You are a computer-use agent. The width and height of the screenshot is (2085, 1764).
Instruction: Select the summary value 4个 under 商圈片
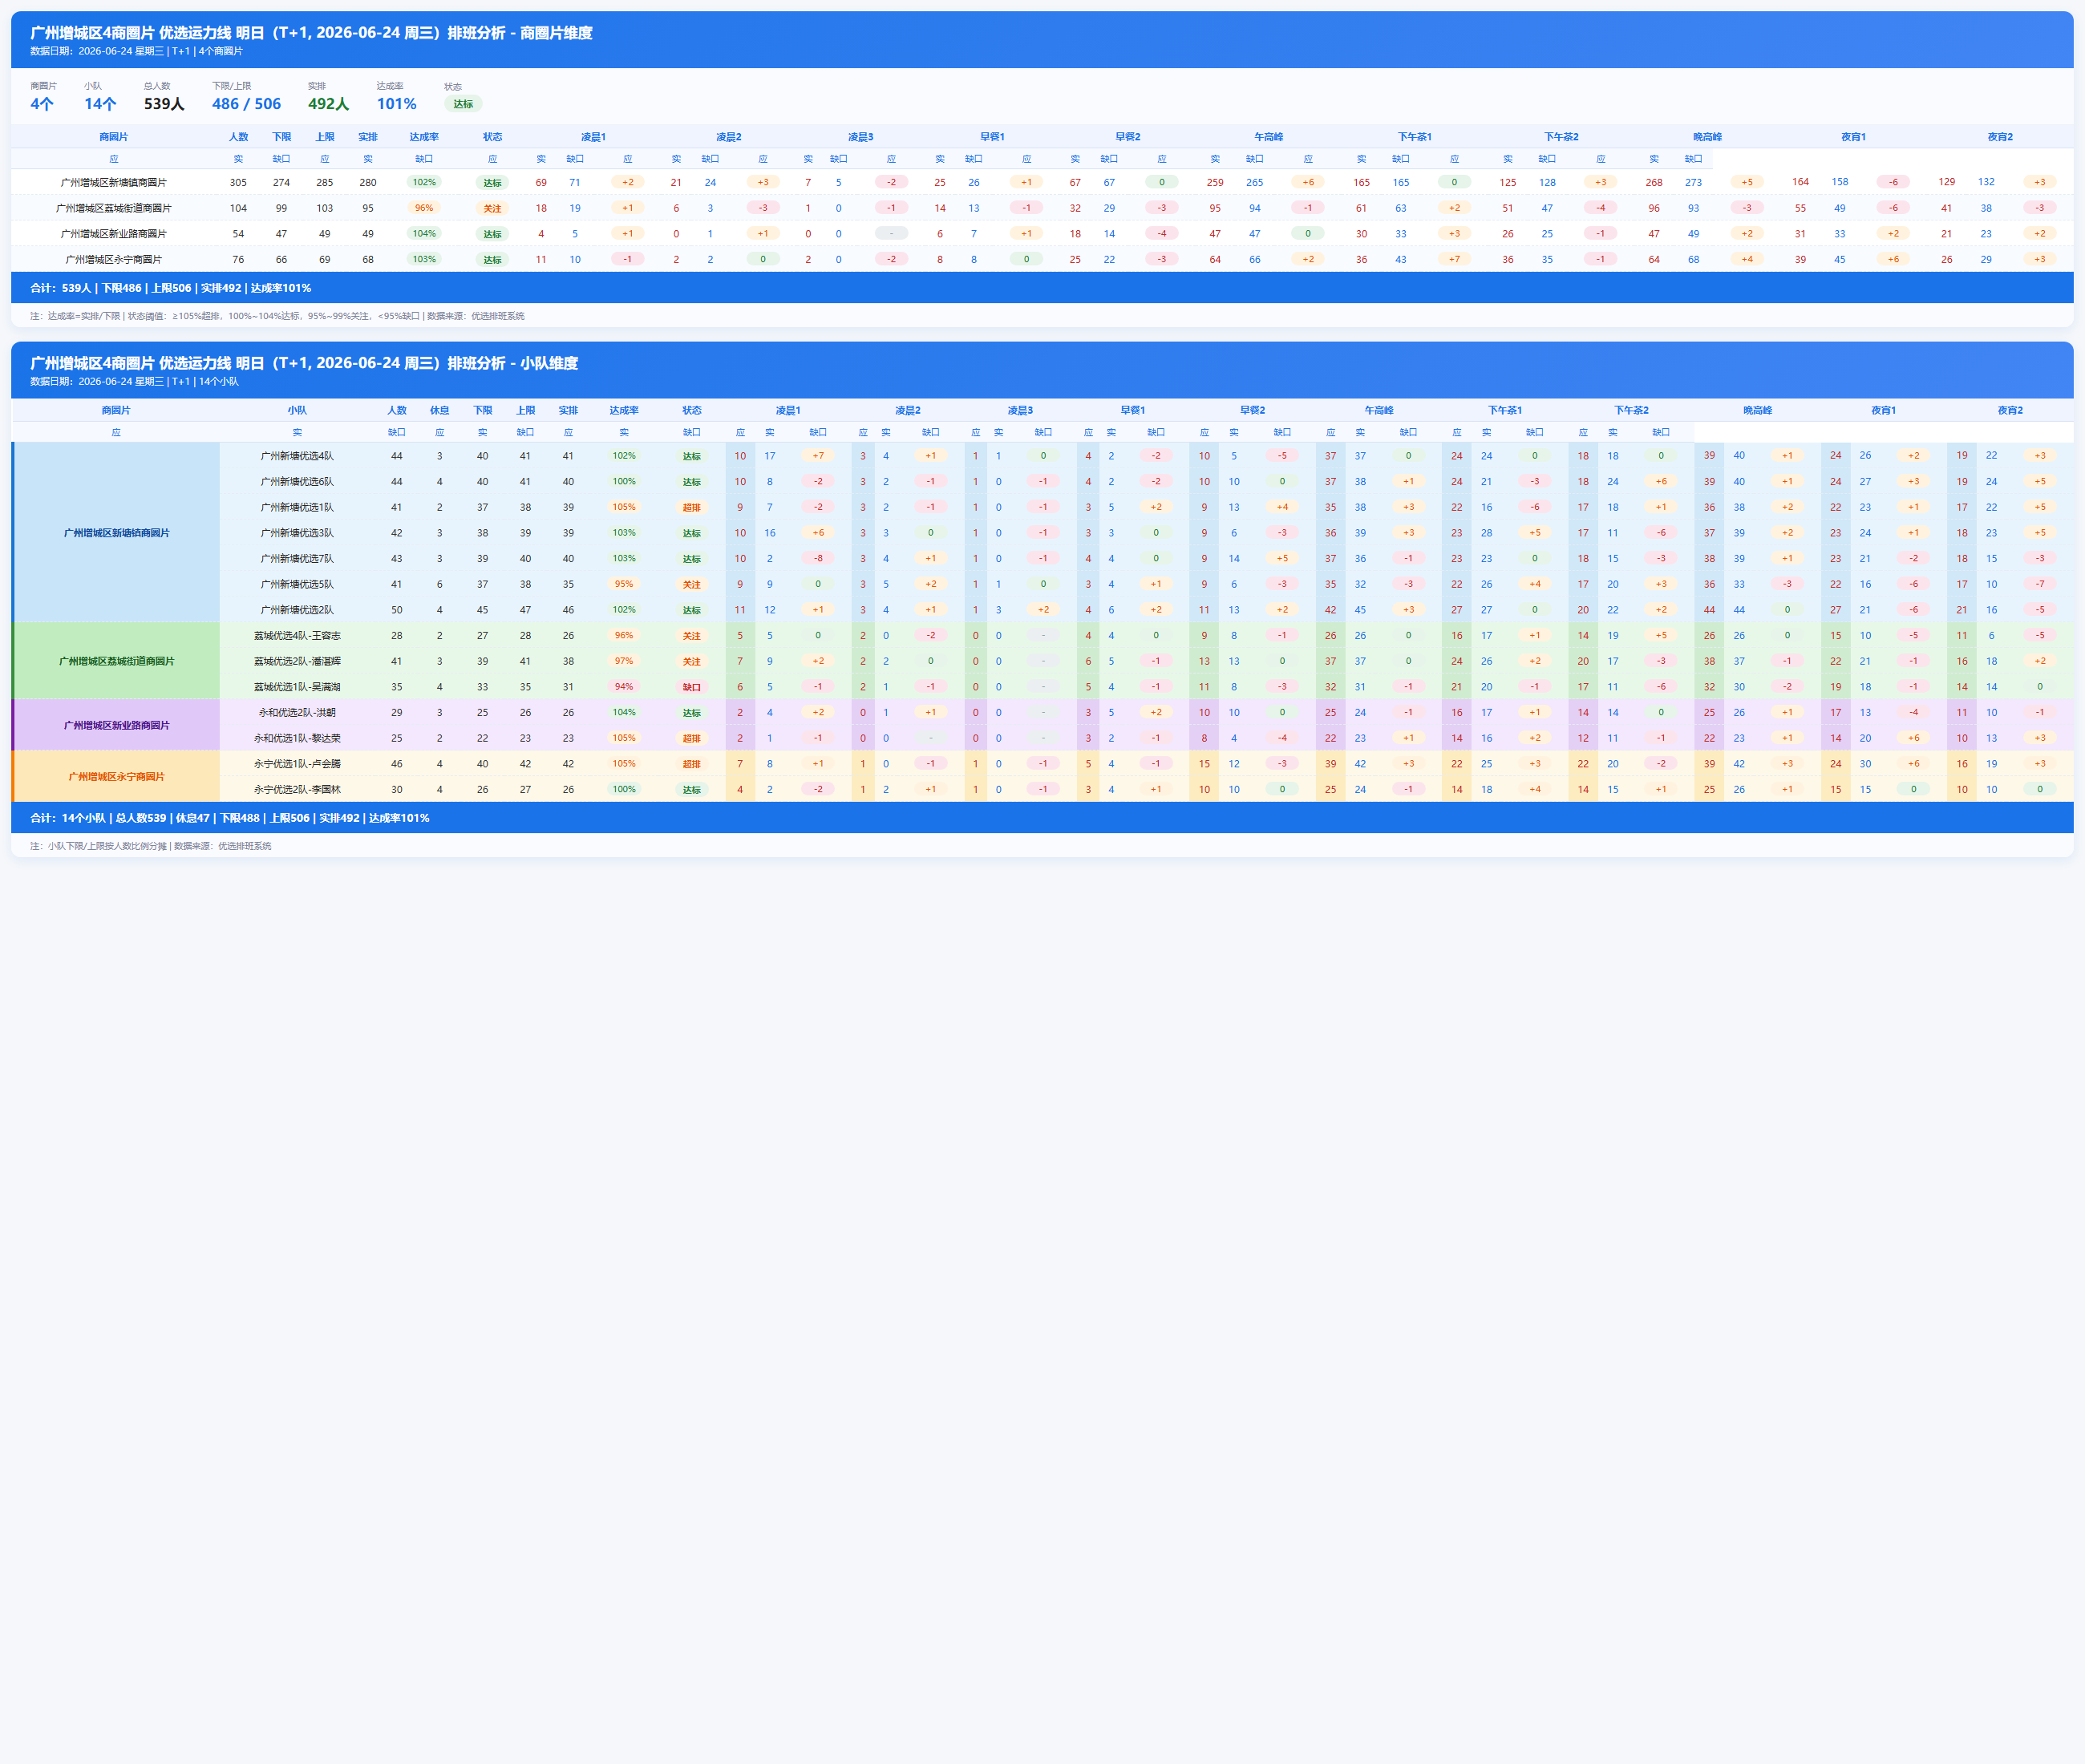pyautogui.click(x=42, y=104)
